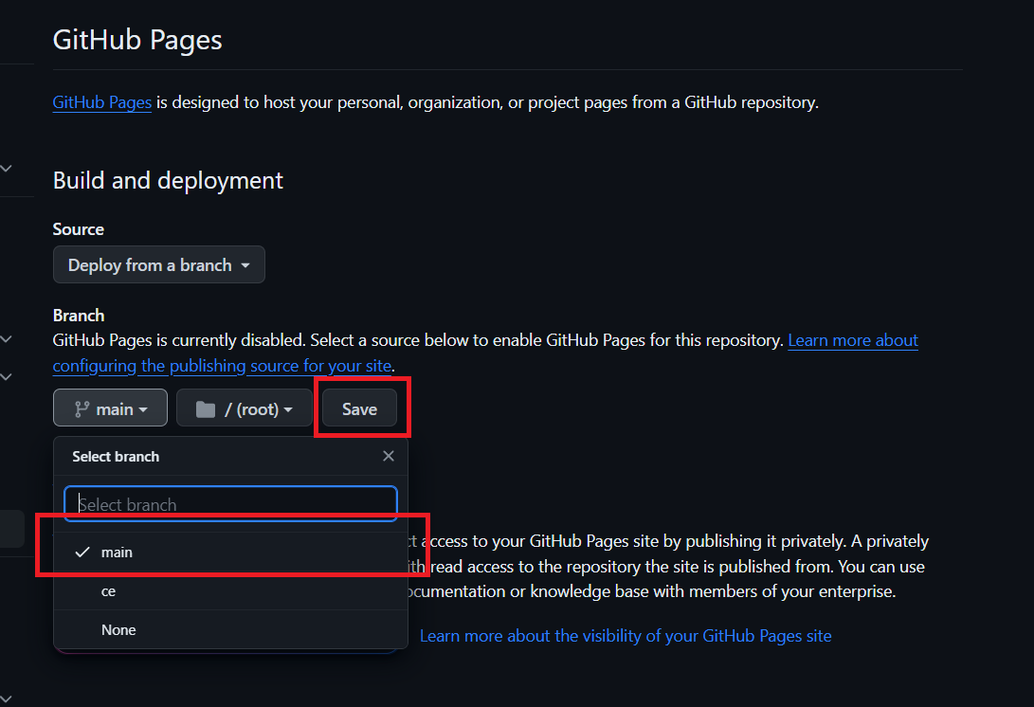Click the topmost chevron on the left sidebar

click(x=7, y=168)
